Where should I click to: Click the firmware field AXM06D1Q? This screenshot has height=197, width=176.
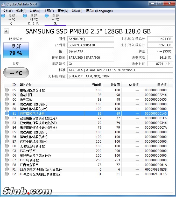pos(90,39)
